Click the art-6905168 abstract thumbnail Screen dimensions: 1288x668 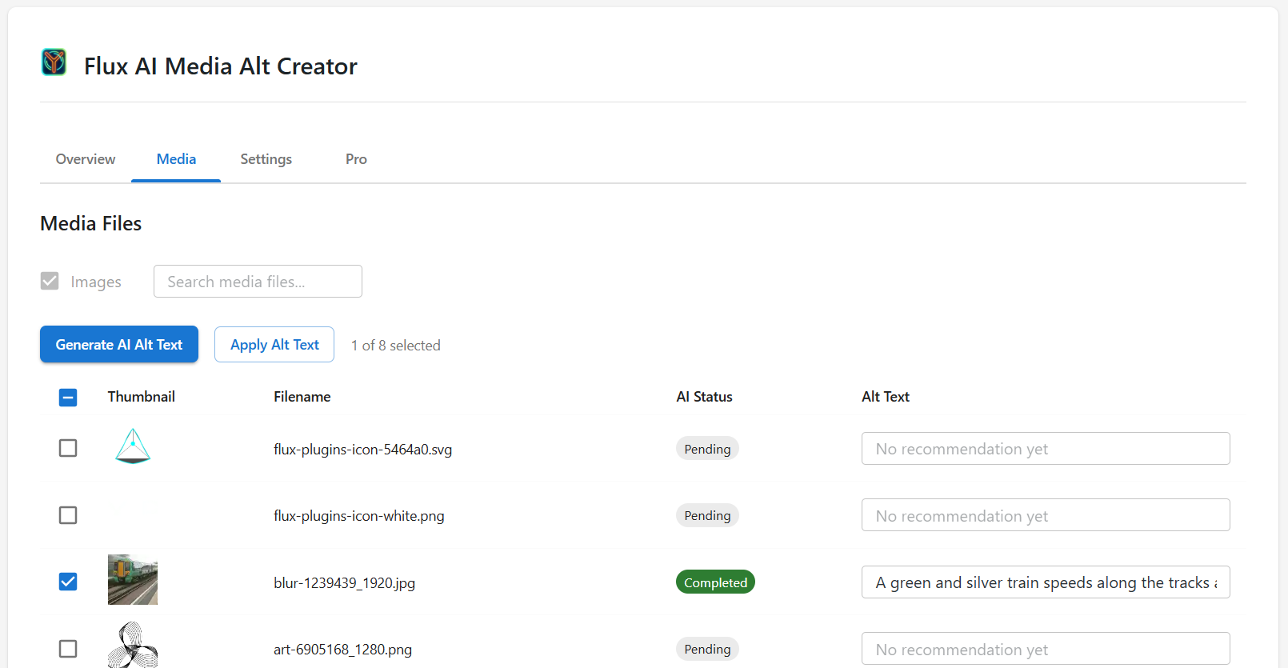(x=133, y=645)
